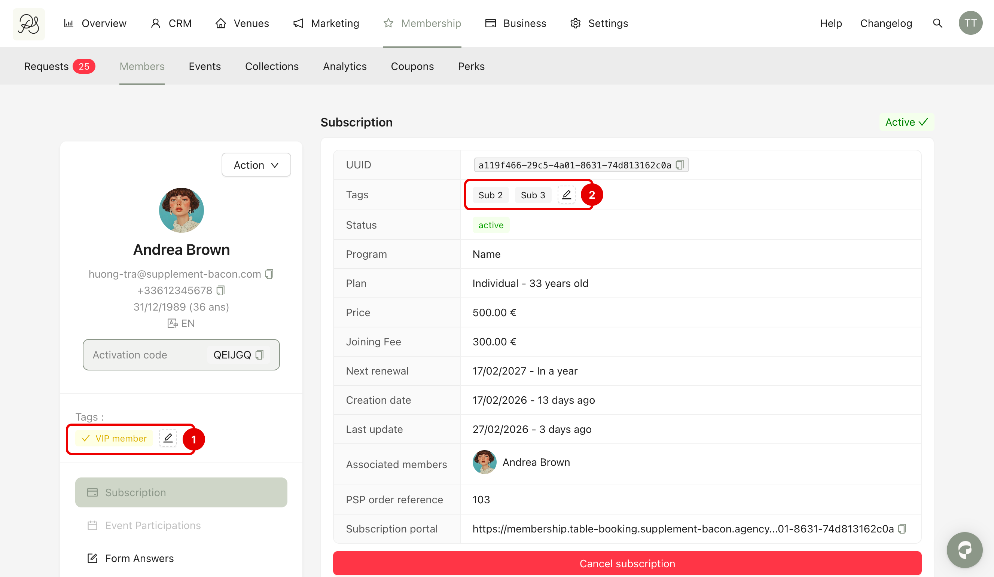Viewport: 994px width, 577px height.
Task: Open Form Answers section
Action: pos(139,558)
